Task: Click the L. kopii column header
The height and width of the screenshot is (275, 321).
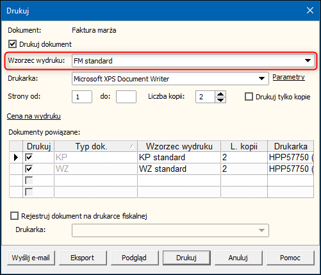Action: 244,146
